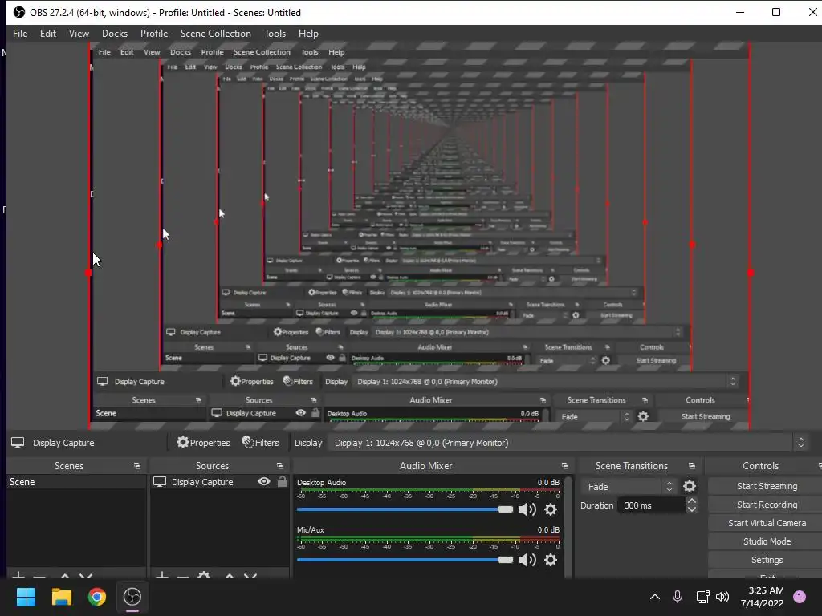Click the microphone tray icon

pos(678,597)
